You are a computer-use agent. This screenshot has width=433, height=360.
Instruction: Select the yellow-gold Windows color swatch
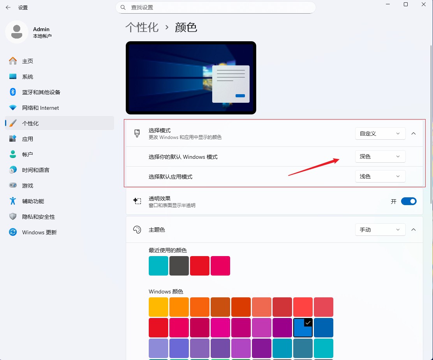point(158,307)
